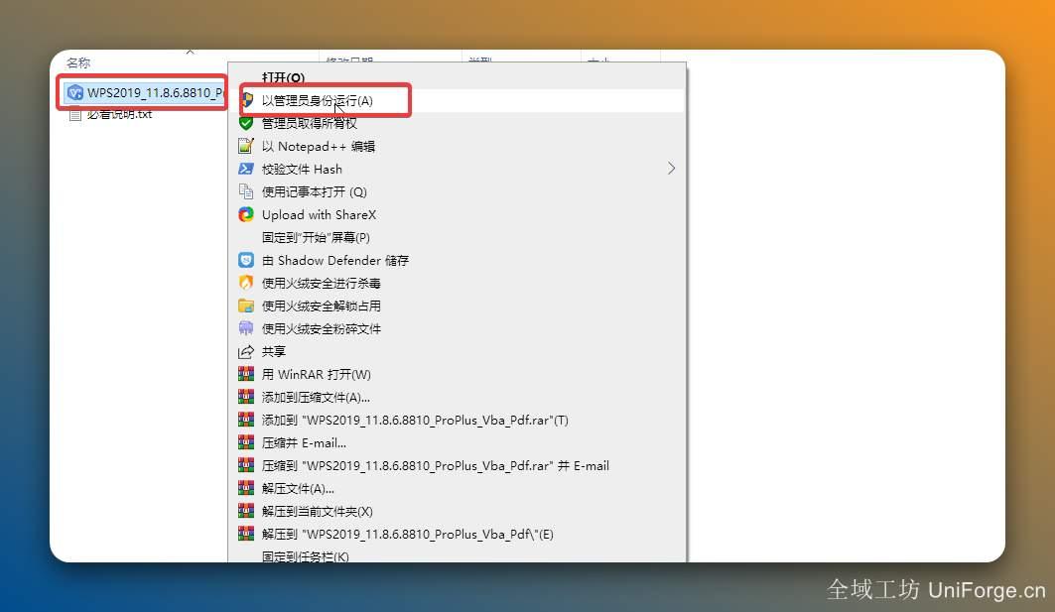The height and width of the screenshot is (612, 1055).
Task: Select the WPS2019_11.8.6.8810 file name
Action: point(156,93)
